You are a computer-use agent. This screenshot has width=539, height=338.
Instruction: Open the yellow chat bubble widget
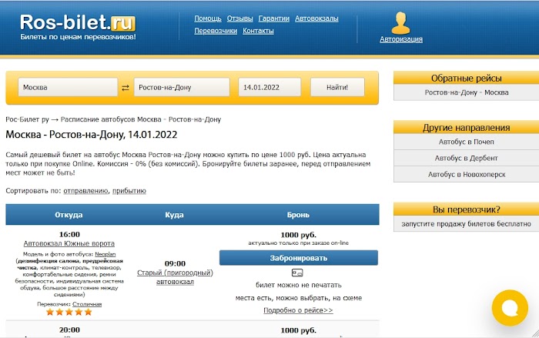[510, 308]
